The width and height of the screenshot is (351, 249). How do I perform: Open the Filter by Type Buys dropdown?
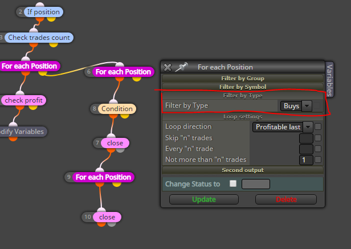[x=296, y=105]
